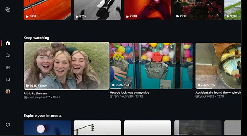Open the Saved bookmark icon
247x136 pixels.
tap(8, 80)
